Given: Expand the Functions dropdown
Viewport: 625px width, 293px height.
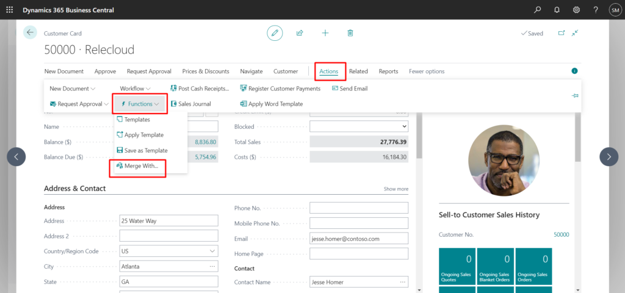Looking at the screenshot, I should pos(140,104).
